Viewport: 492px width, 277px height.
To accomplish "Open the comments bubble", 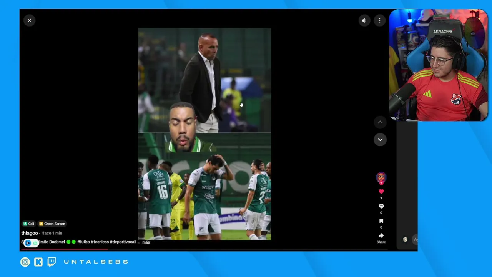I will point(381,206).
